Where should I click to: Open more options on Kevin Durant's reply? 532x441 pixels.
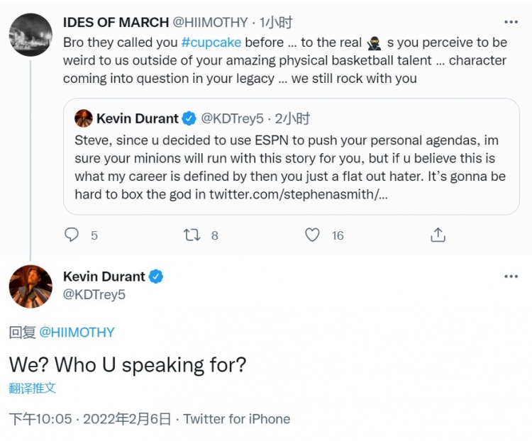tap(511, 277)
